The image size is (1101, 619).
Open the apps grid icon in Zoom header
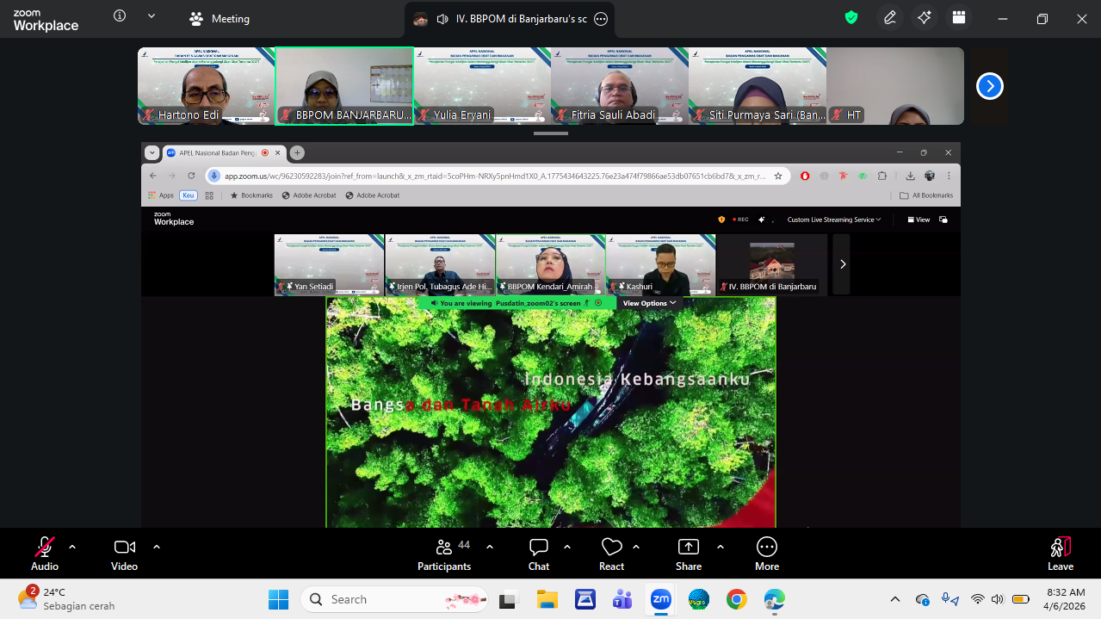tap(958, 18)
